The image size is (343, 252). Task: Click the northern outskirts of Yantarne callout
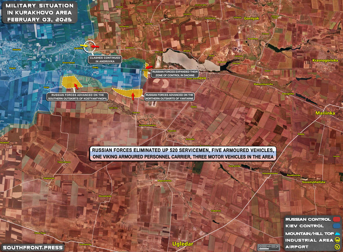(x=169, y=97)
